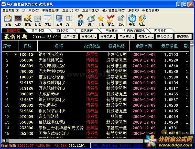Image resolution: width=195 pixels, height=149 pixels.
Task: Select the 大成债券AB fund name
Action: click(x=49, y=94)
